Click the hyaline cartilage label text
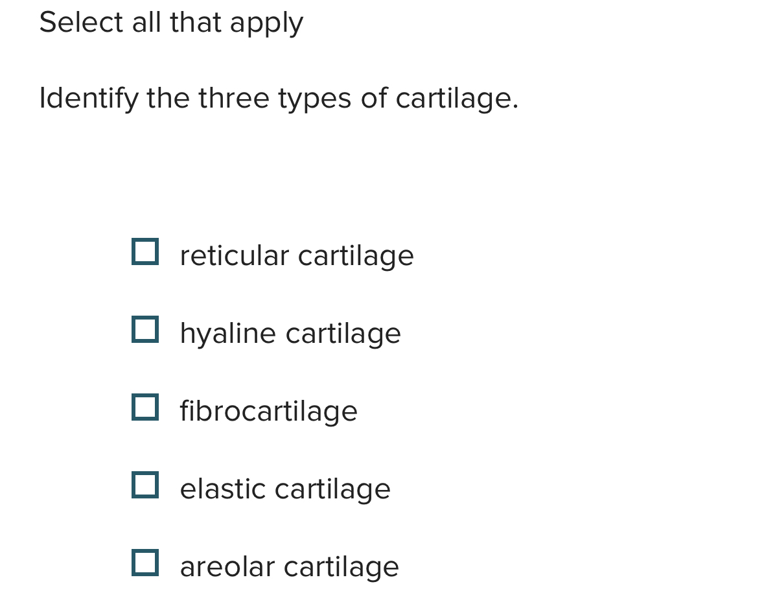This screenshot has height=606, width=764. [290, 333]
